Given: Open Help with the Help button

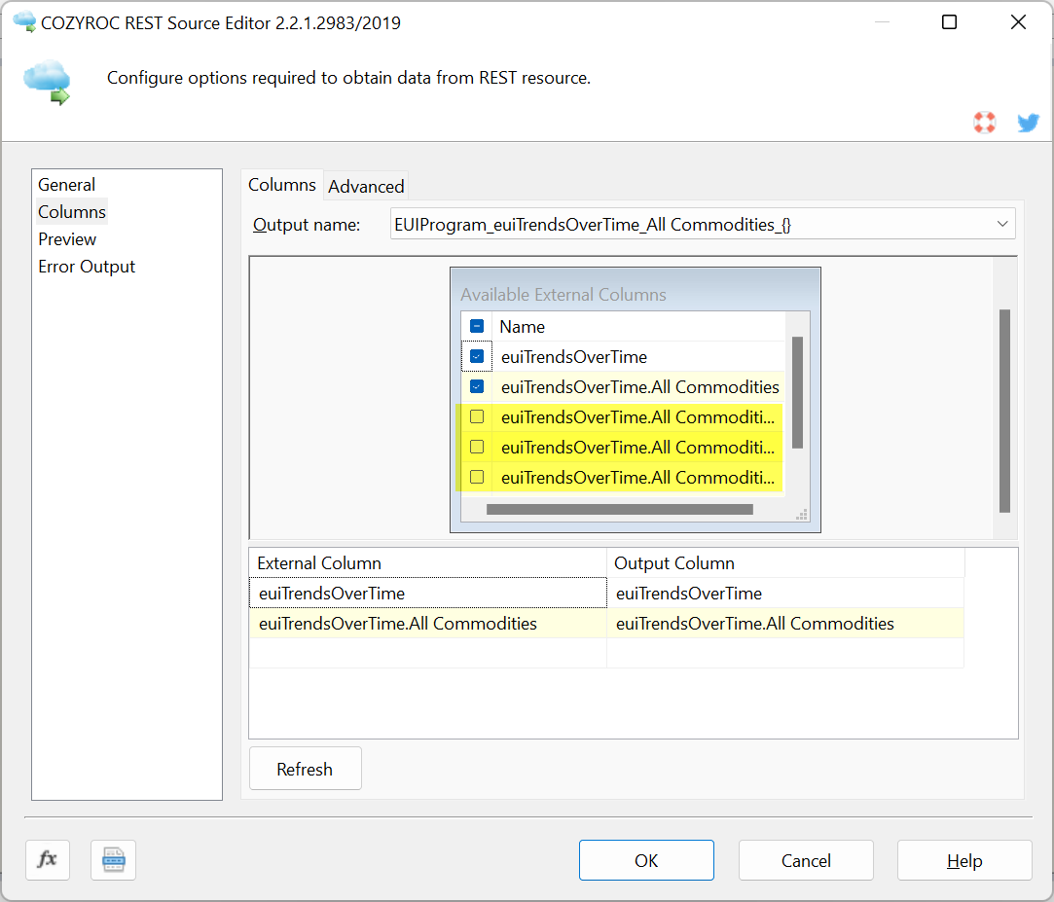Looking at the screenshot, I should point(964,860).
